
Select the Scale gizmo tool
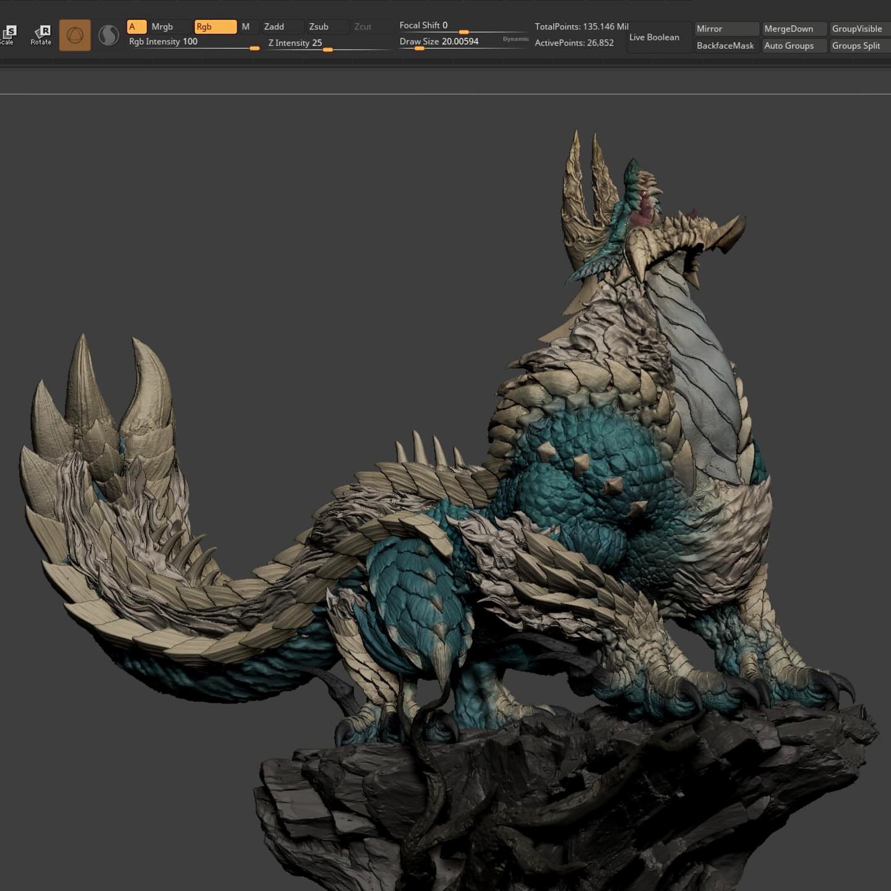(x=9, y=35)
